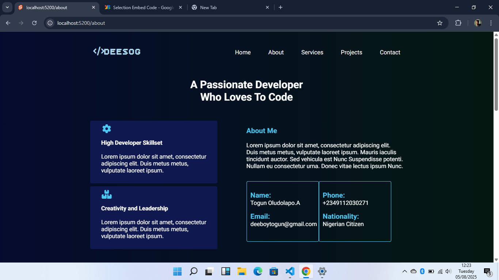Viewport: 499px width, 280px height.
Task: Show hidden system tray icons chevron
Action: point(404,271)
